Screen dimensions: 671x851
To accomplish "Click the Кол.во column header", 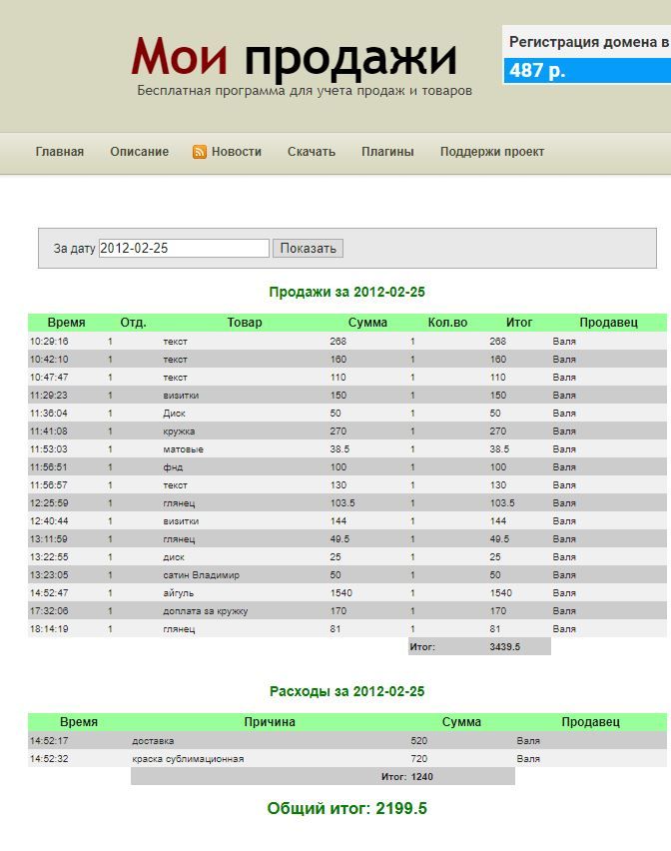I will (447, 323).
